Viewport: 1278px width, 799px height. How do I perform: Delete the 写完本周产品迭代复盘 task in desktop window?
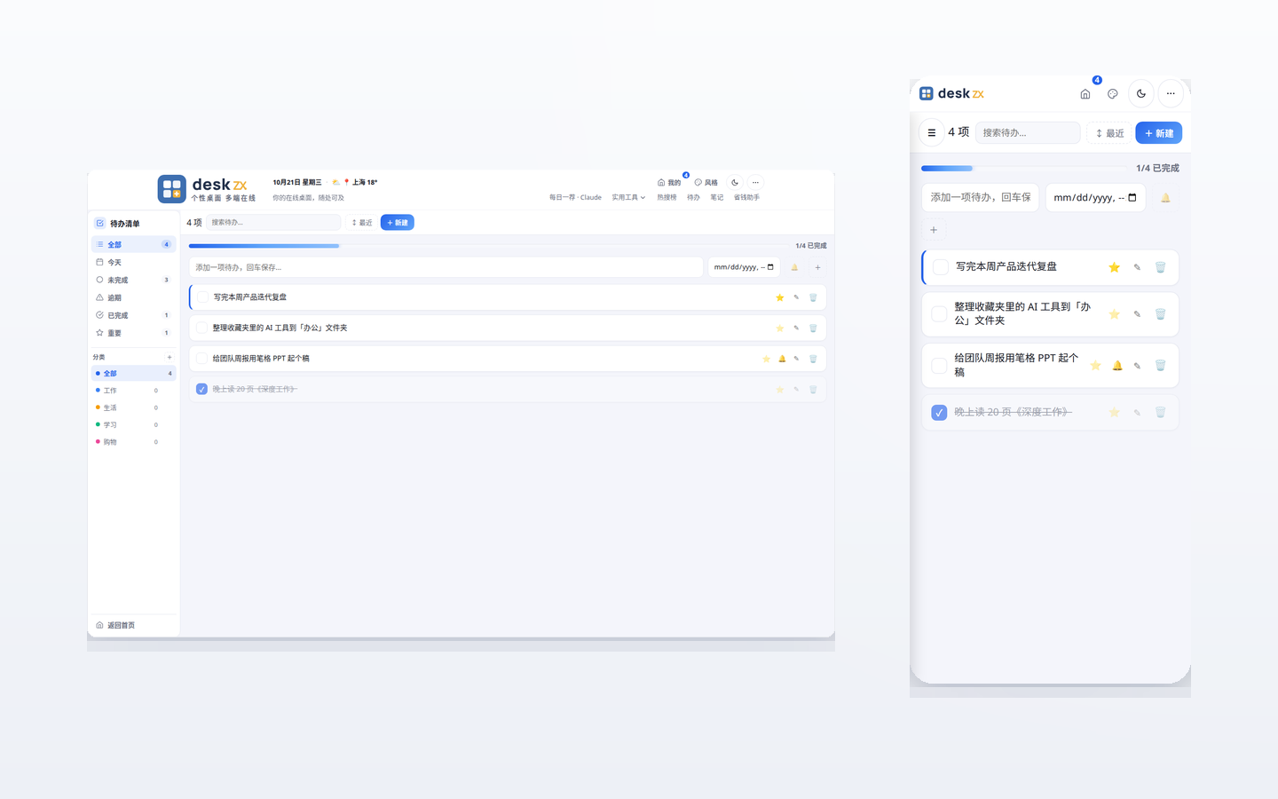tap(813, 297)
